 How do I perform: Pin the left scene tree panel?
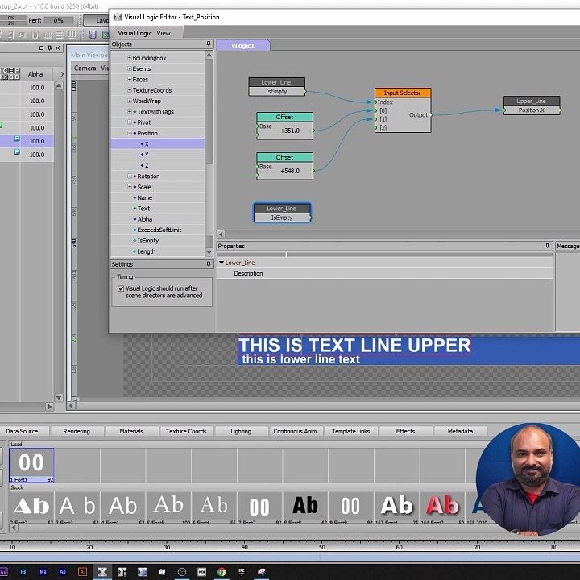pyautogui.click(x=50, y=48)
